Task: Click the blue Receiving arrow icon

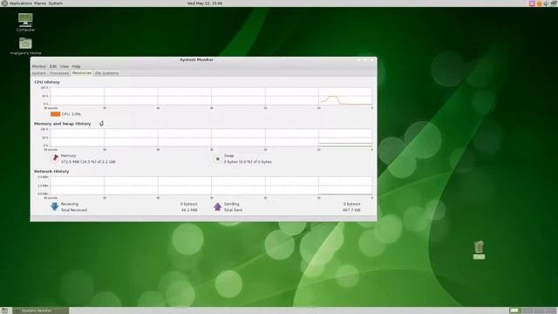Action: click(x=54, y=207)
